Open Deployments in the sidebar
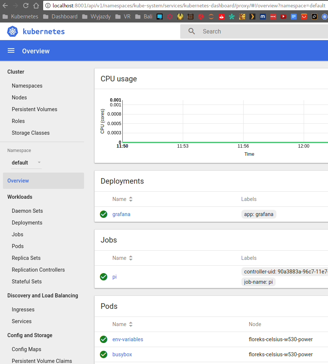Viewport: 328px width, 364px height. click(x=27, y=223)
